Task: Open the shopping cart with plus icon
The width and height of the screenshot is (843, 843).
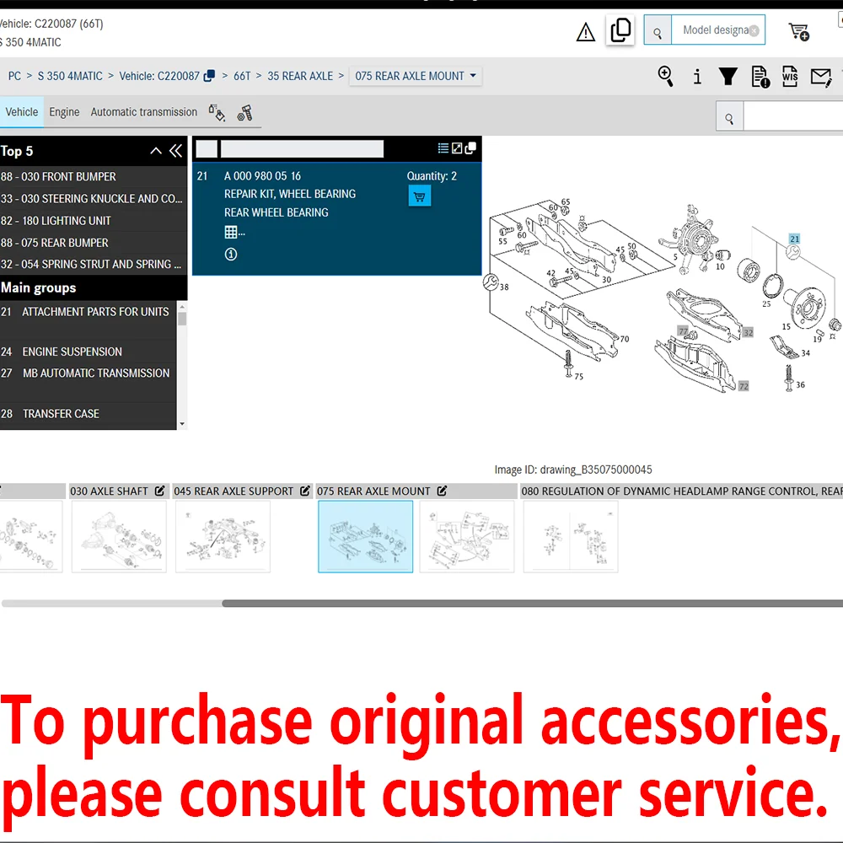Action: [799, 32]
